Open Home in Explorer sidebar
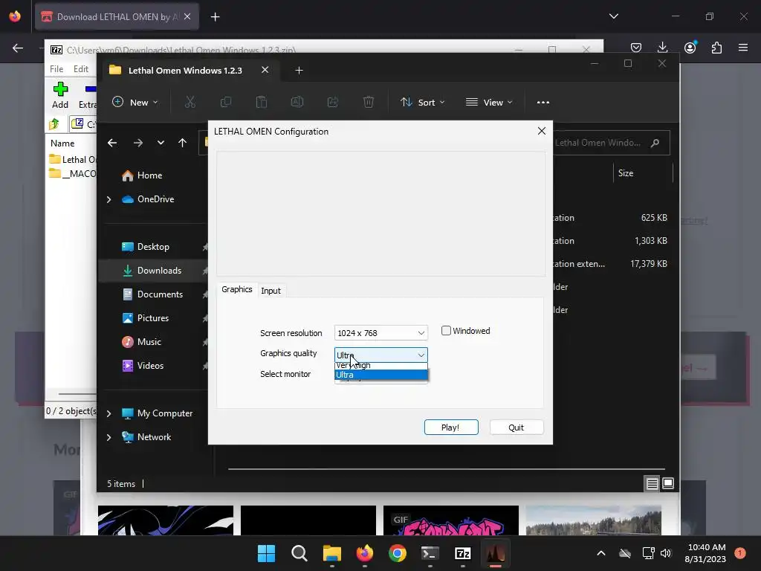This screenshot has height=571, width=761. 149,175
